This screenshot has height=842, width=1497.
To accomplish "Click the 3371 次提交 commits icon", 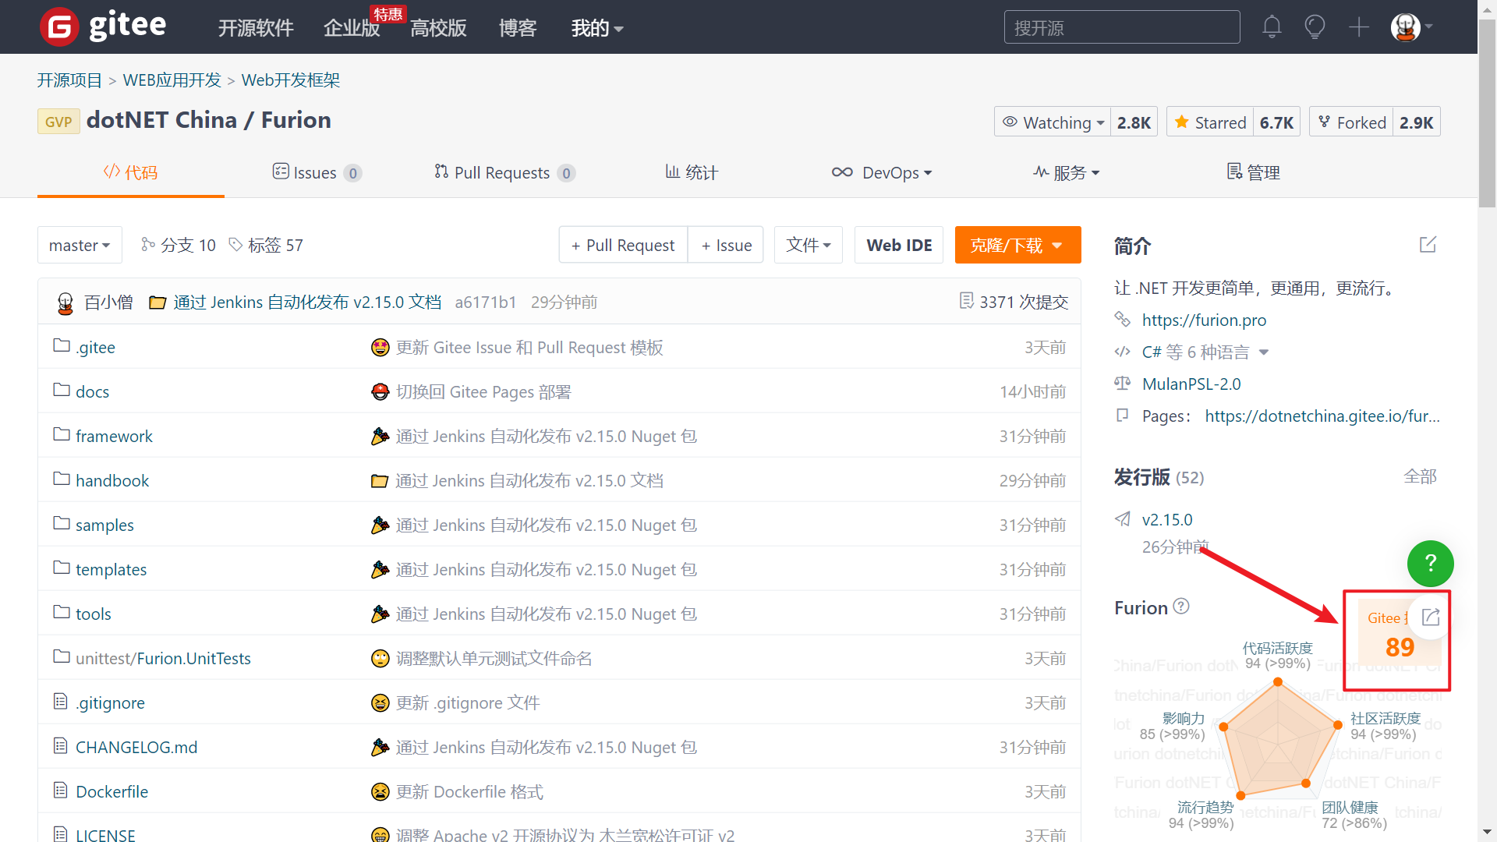I will [x=967, y=301].
